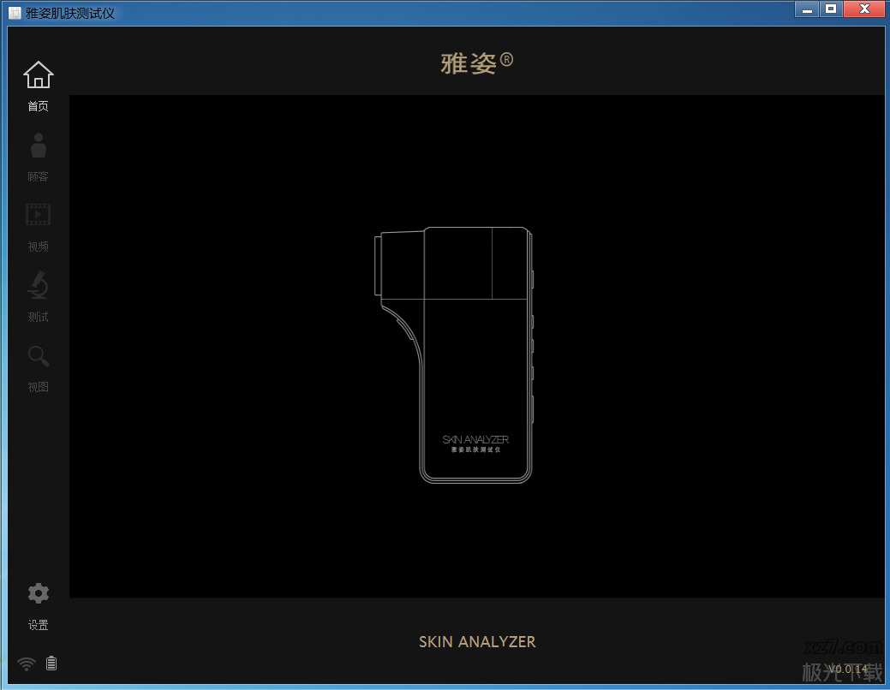
Task: Close the 雅姿肌肤测试仪 window
Action: (864, 9)
